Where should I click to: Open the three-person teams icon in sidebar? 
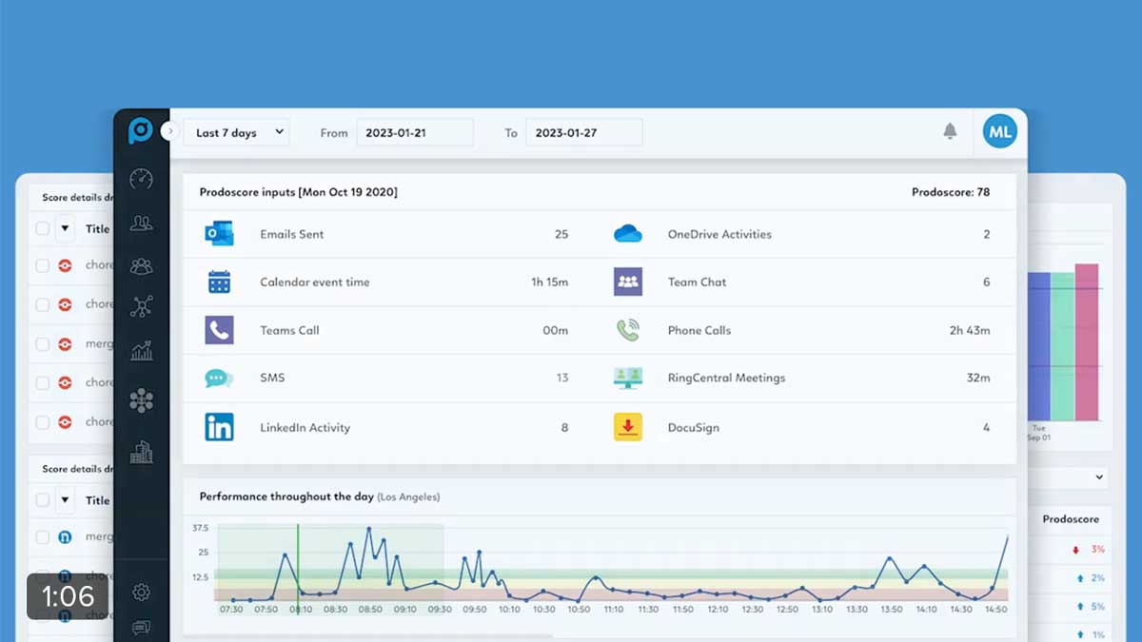point(141,266)
